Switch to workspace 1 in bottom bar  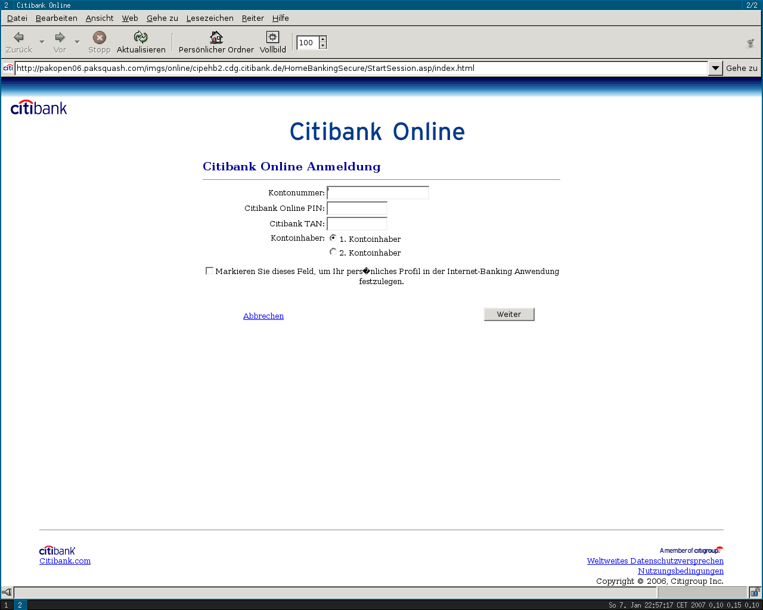point(7,605)
